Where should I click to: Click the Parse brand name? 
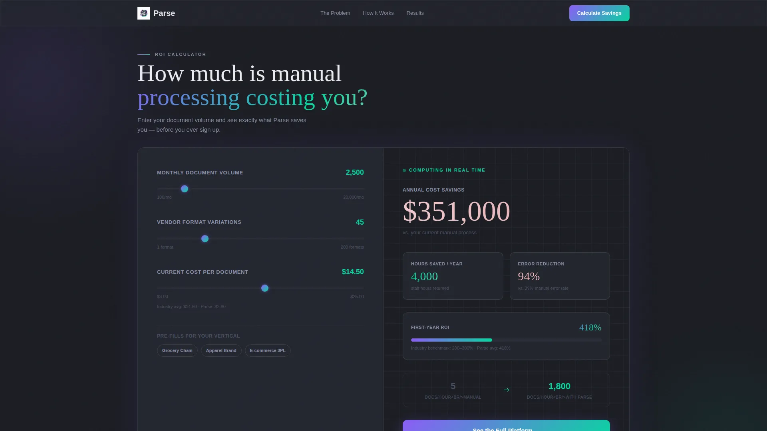[164, 13]
